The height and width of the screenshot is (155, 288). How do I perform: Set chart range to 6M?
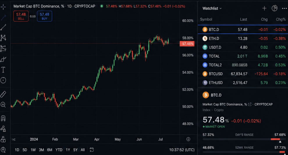pos(49,150)
